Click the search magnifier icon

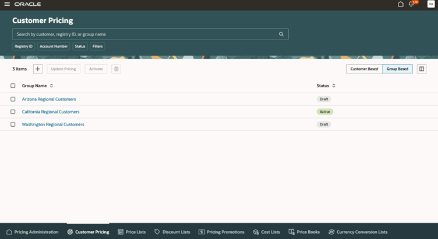pos(281,34)
